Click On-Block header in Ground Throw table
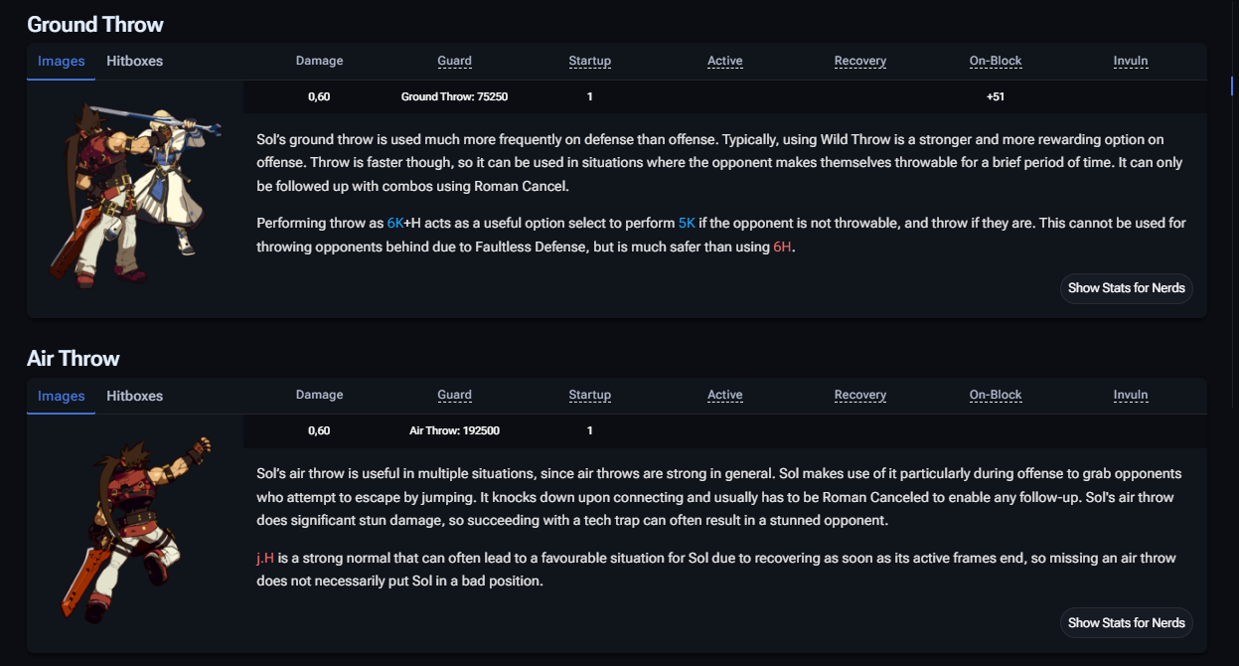Image resolution: width=1239 pixels, height=666 pixels. click(x=996, y=61)
